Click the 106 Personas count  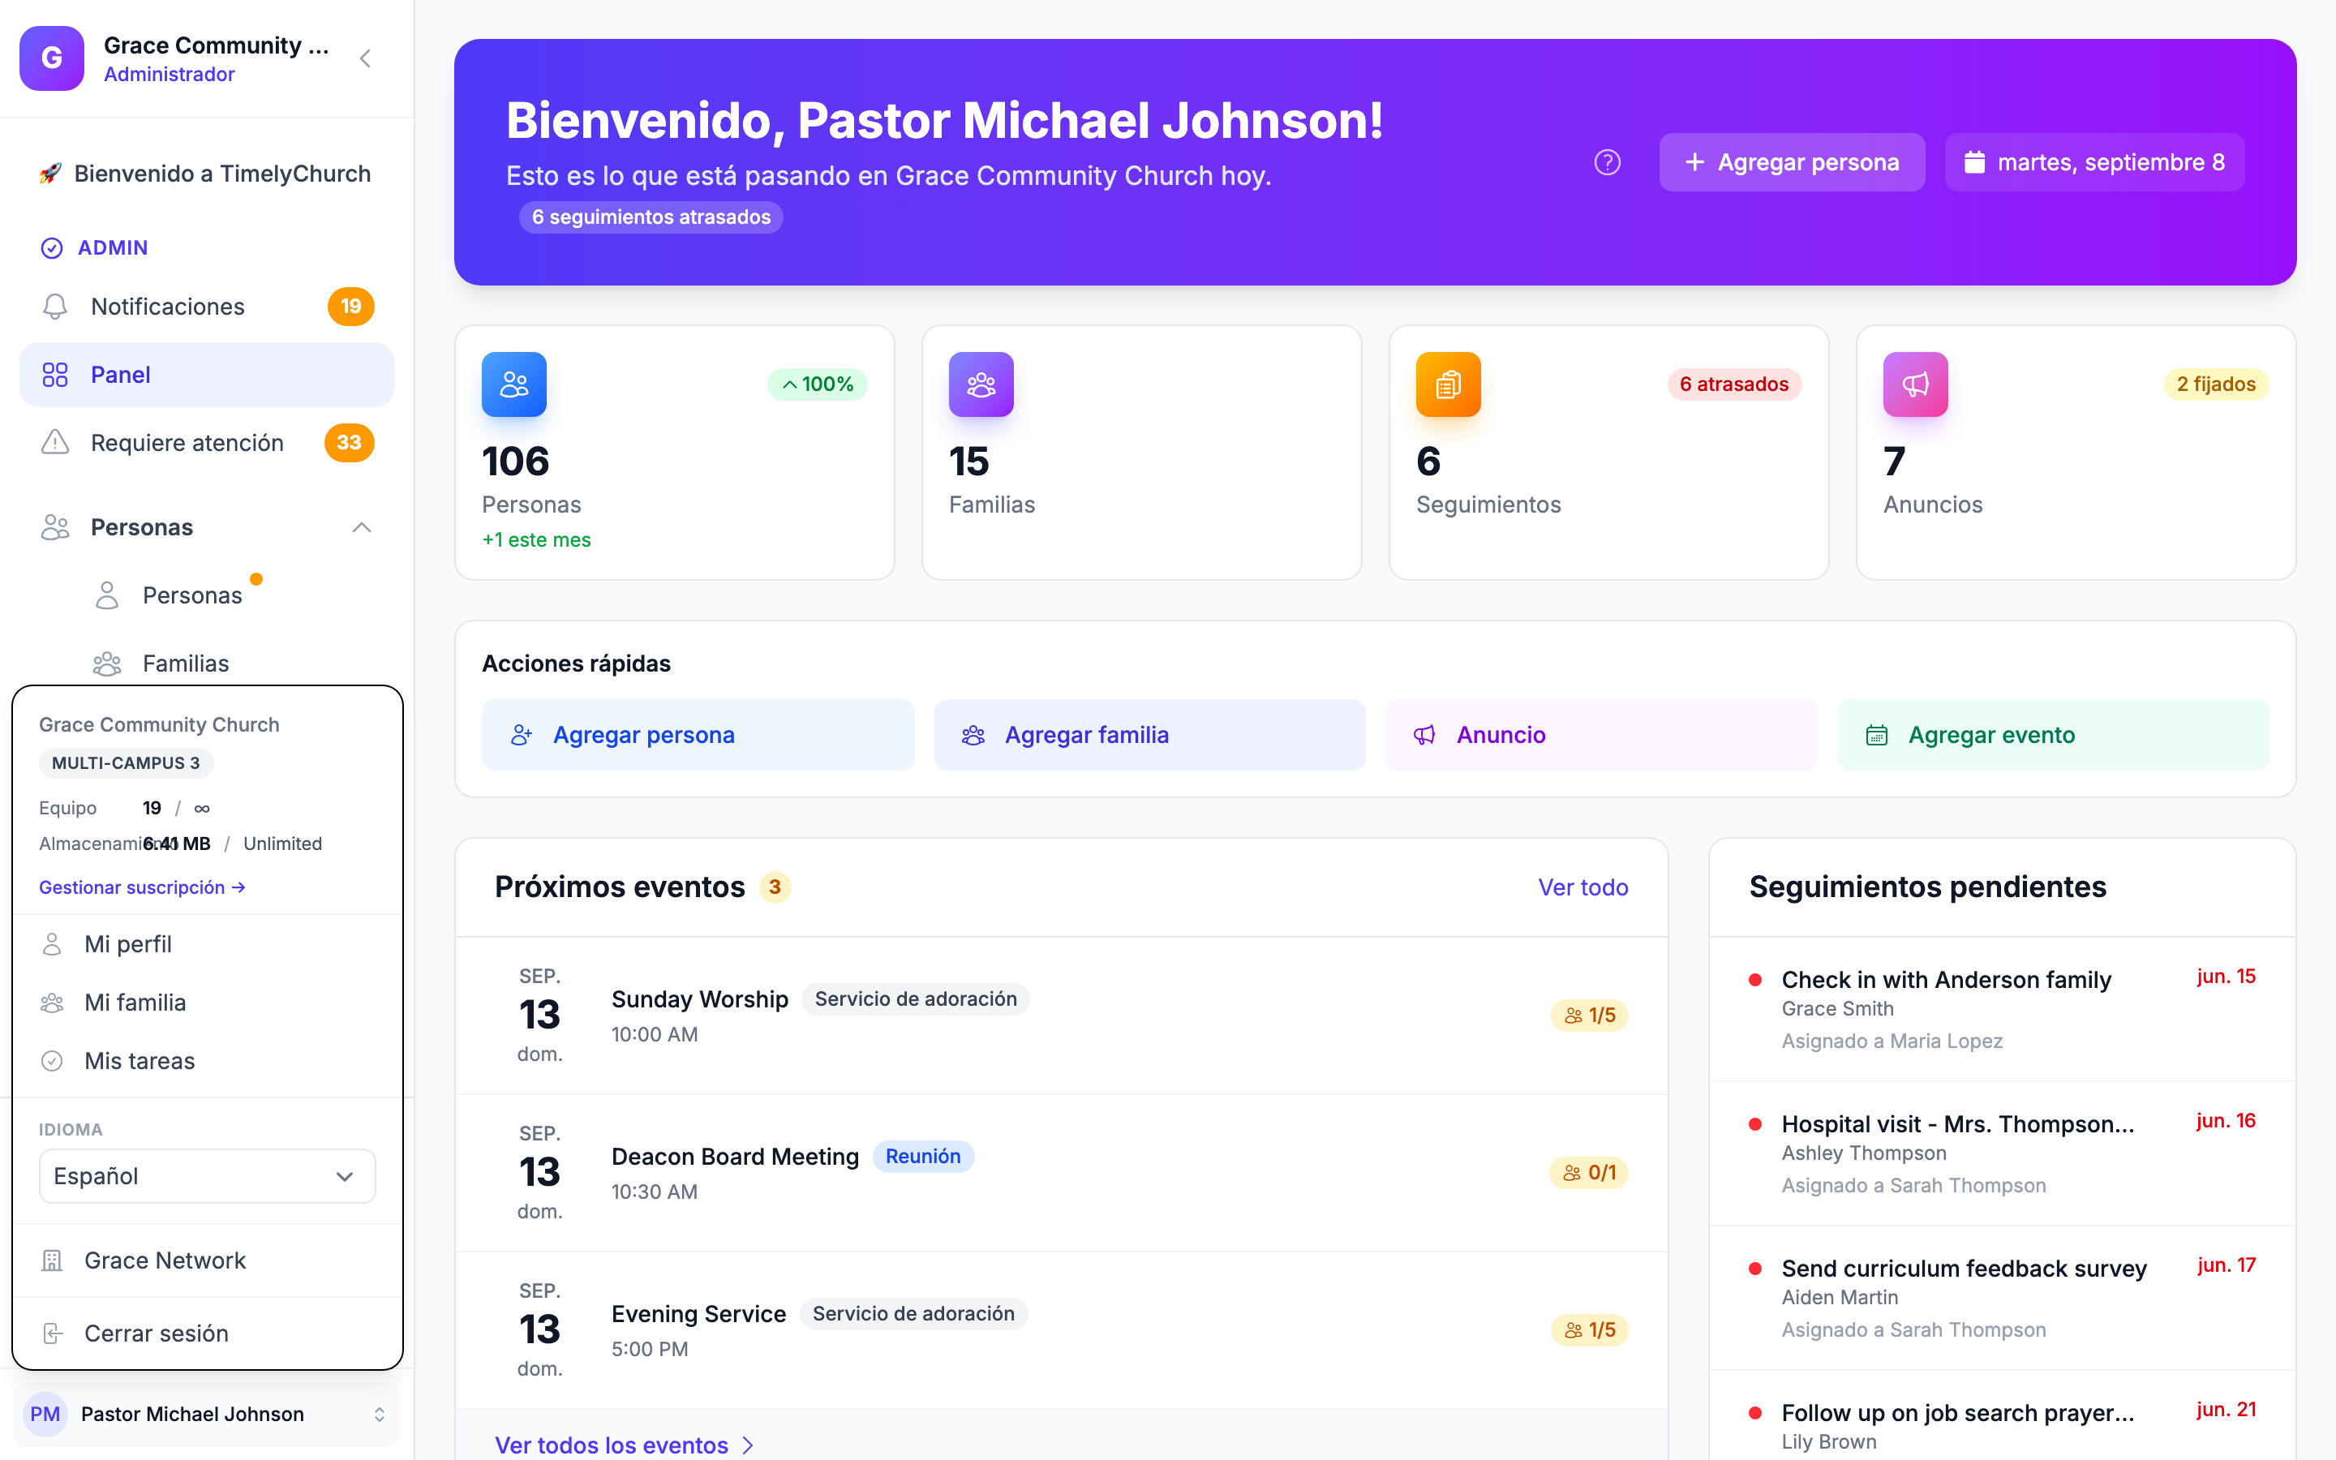[516, 462]
